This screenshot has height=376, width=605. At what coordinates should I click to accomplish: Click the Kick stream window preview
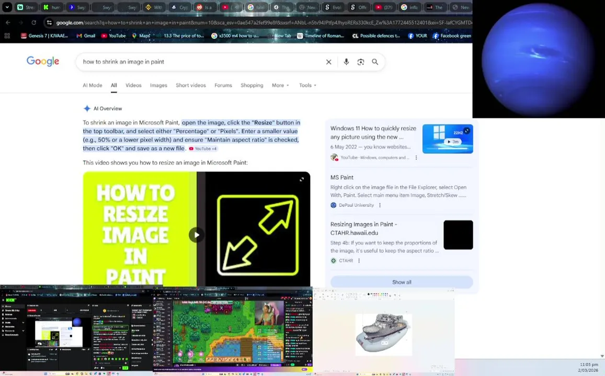point(76,330)
